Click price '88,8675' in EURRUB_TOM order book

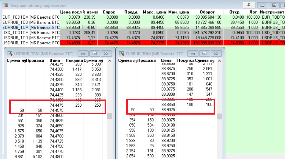168,69
